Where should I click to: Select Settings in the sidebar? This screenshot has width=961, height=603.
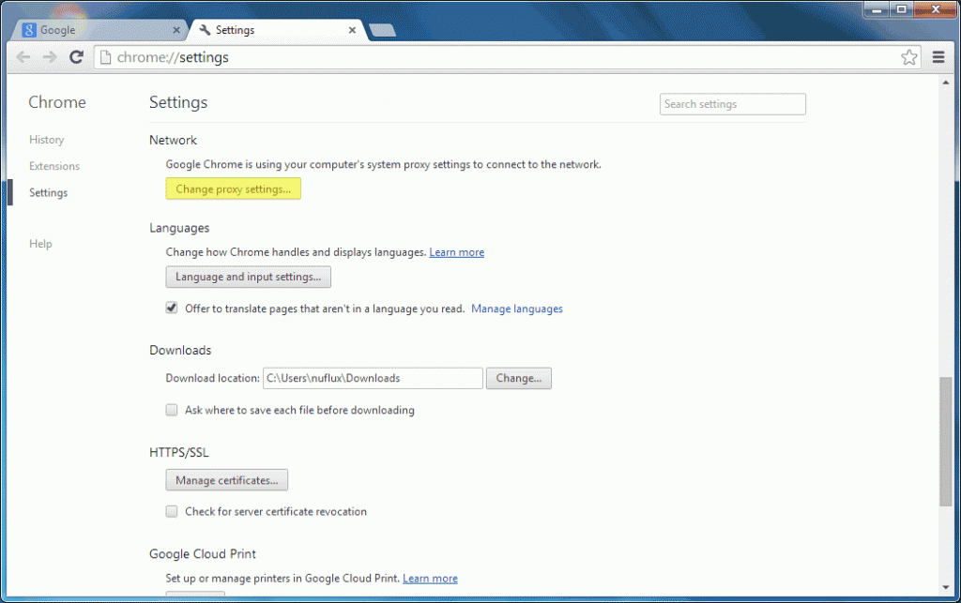coord(49,192)
